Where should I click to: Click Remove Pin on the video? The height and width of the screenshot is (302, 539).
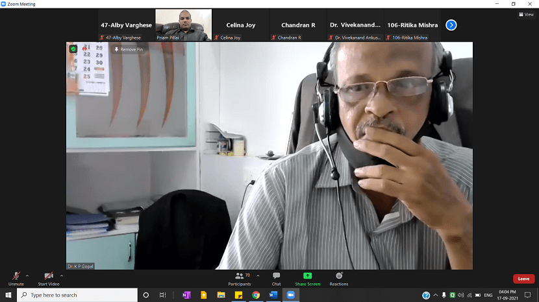[129, 49]
